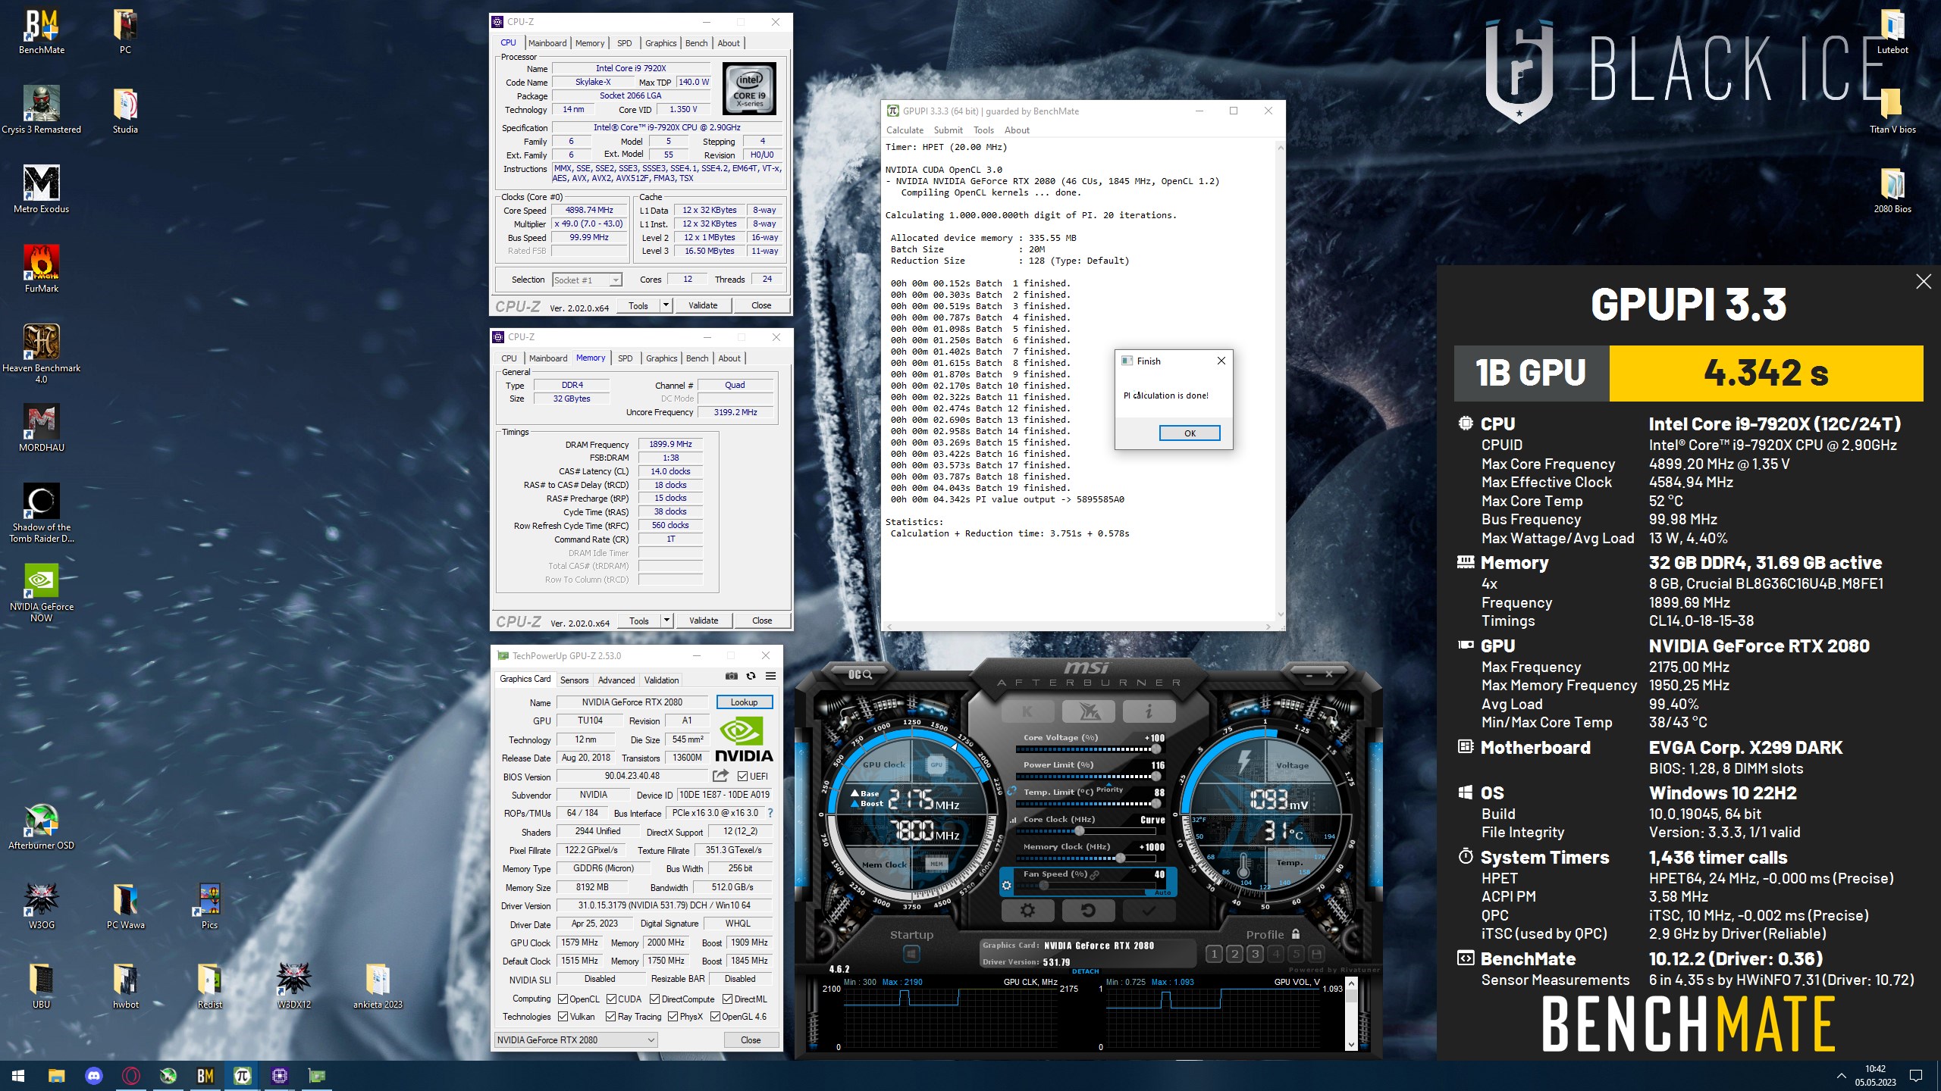The width and height of the screenshot is (1941, 1091).
Task: Open the Windows Start menu
Action: click(x=18, y=1076)
